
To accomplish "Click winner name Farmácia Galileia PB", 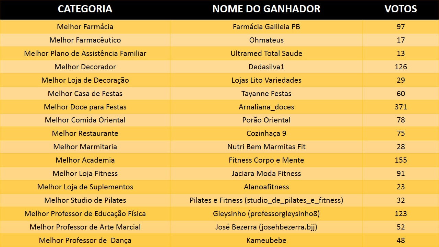I will click(266, 27).
